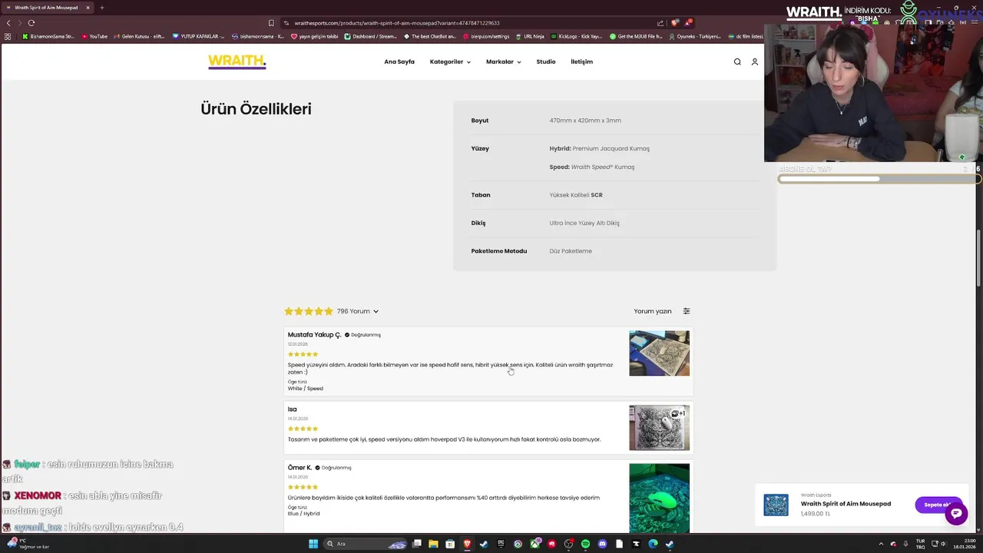
Task: Open the user account icon
Action: [x=755, y=61]
